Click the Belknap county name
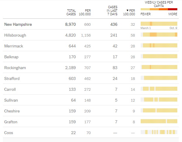Screen dimensions: 182x142 12,57
